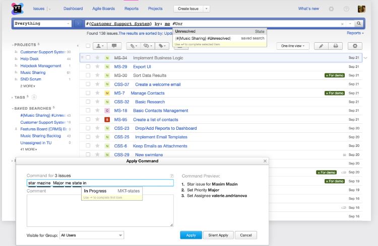Open the help question mark icon
This screenshot has height=246, width=378.
coord(346,9)
